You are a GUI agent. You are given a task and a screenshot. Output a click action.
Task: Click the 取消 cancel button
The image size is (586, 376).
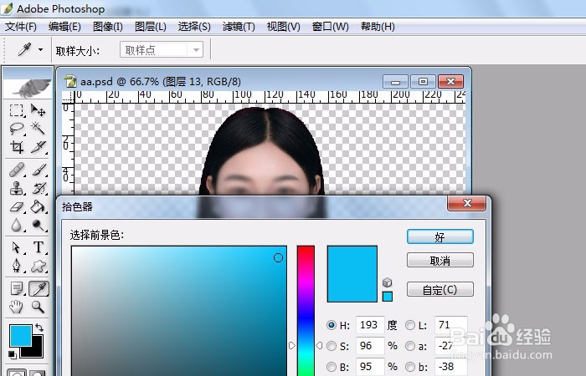point(439,261)
